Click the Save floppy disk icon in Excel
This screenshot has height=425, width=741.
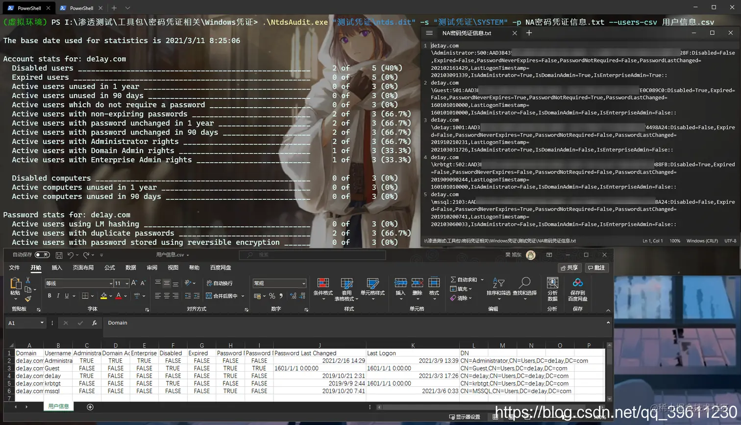coord(59,255)
